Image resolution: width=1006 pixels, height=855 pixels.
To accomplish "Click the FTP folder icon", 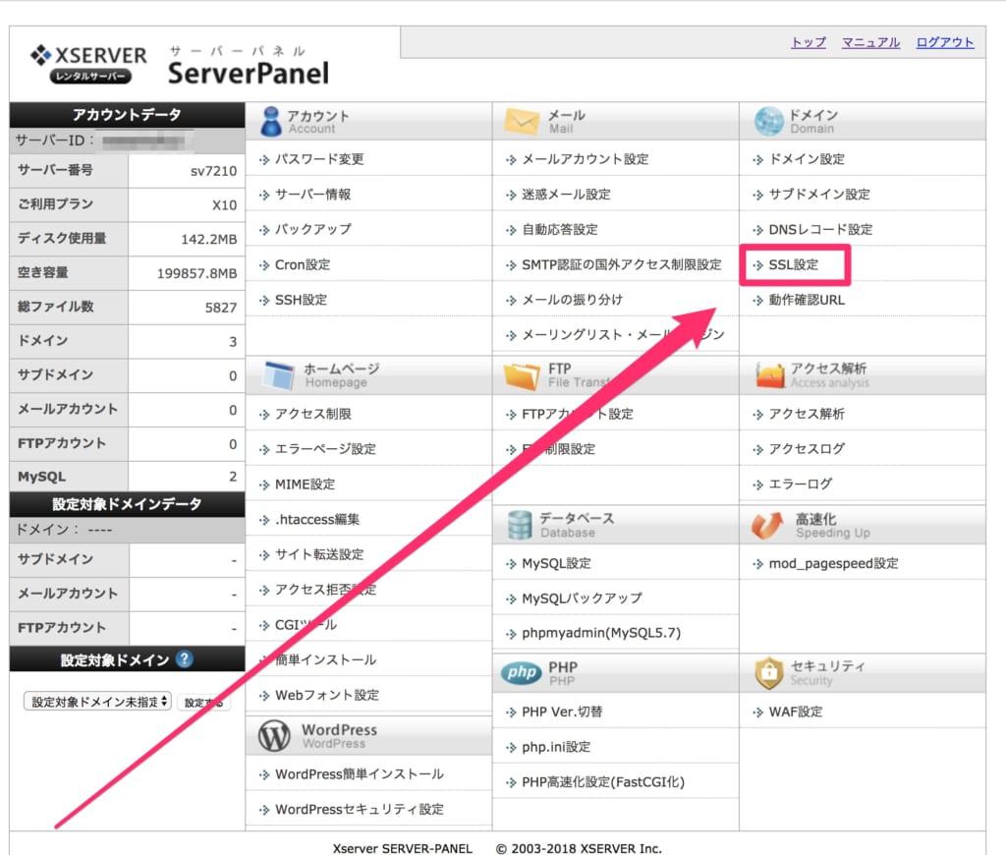I will (522, 375).
